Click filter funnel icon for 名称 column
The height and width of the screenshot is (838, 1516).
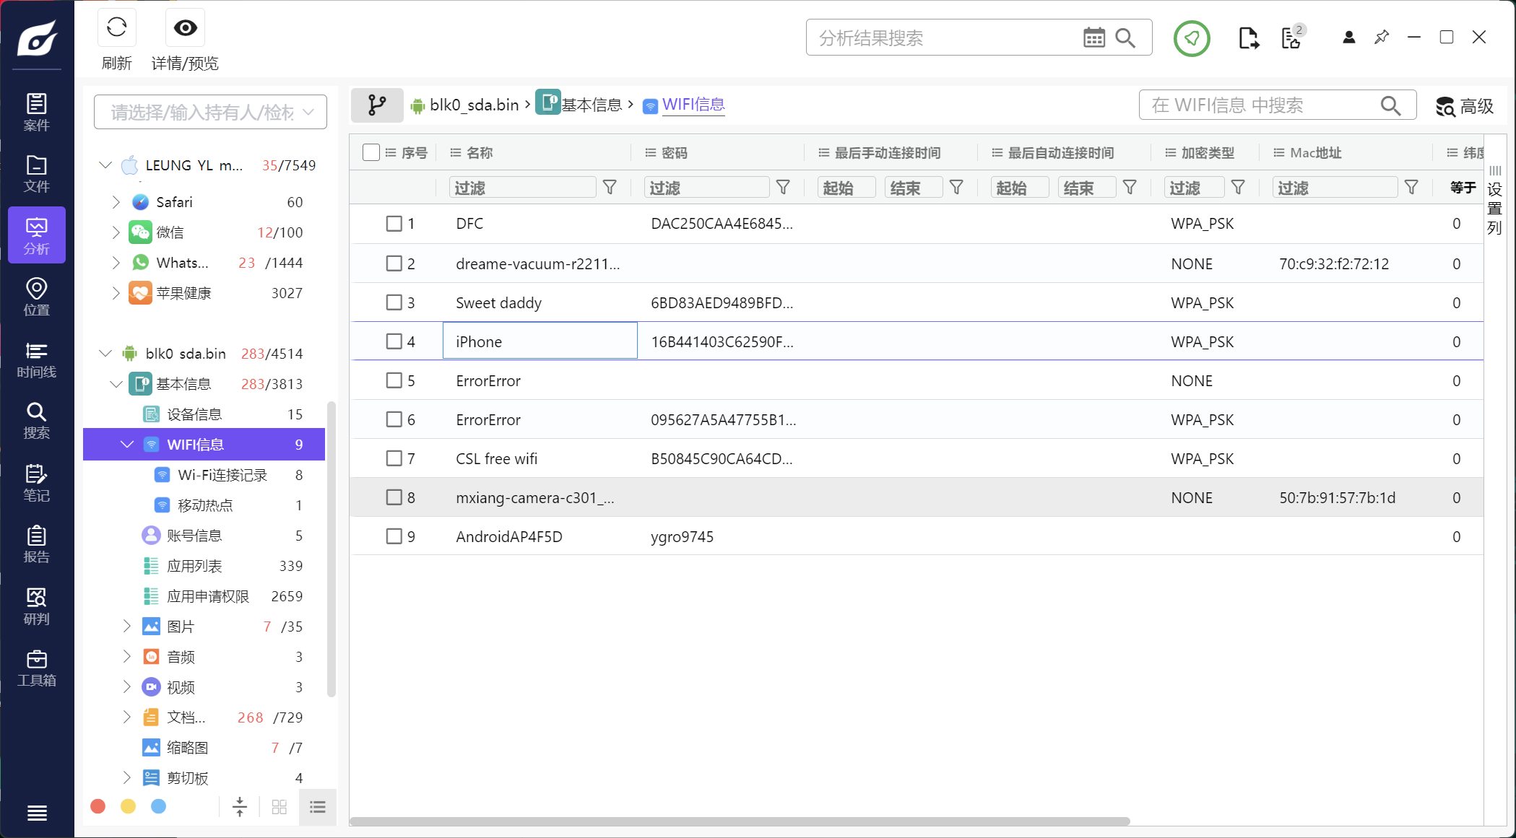610,188
